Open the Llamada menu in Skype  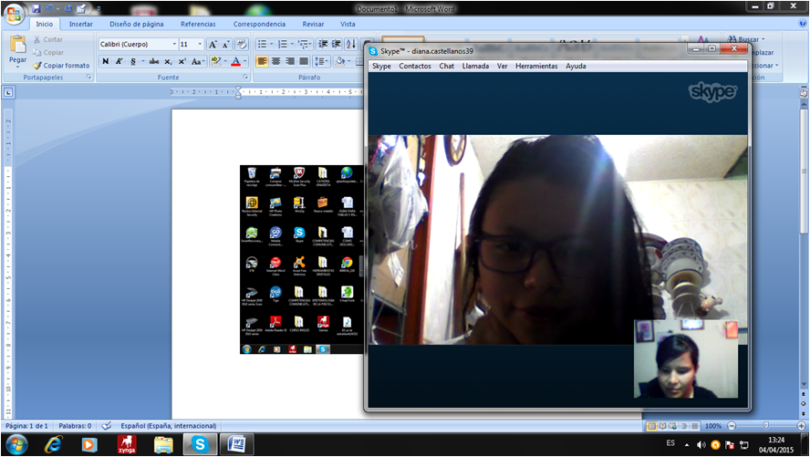475,66
